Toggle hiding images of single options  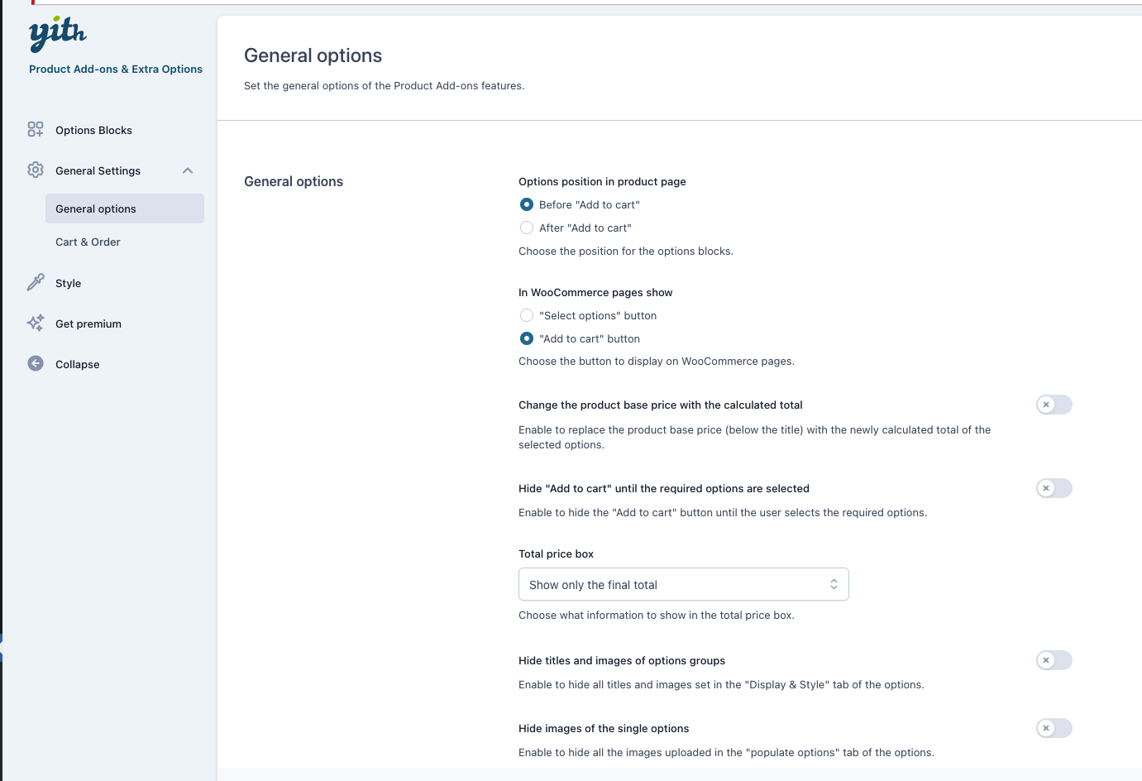click(1054, 728)
